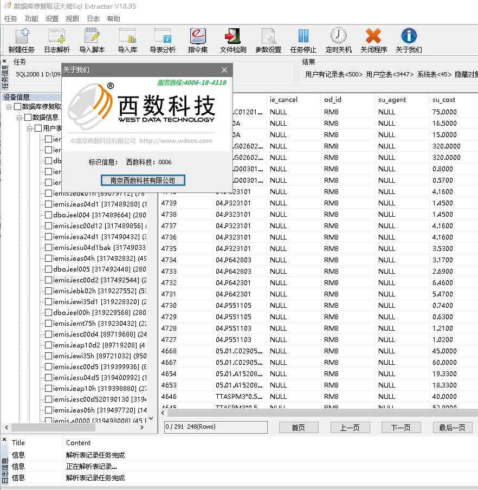Check iemis.iebk02h [319227552] checkbox

(x=48, y=291)
